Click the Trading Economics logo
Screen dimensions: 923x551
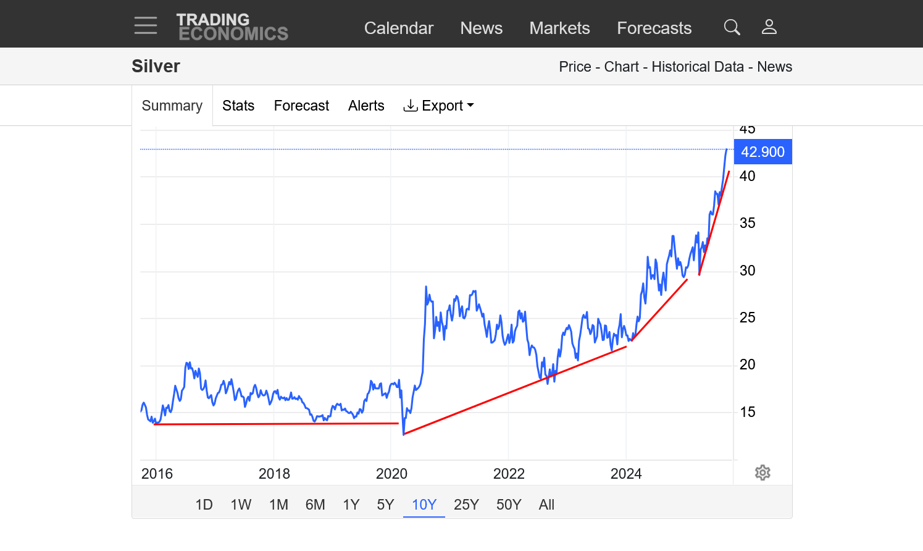(232, 27)
